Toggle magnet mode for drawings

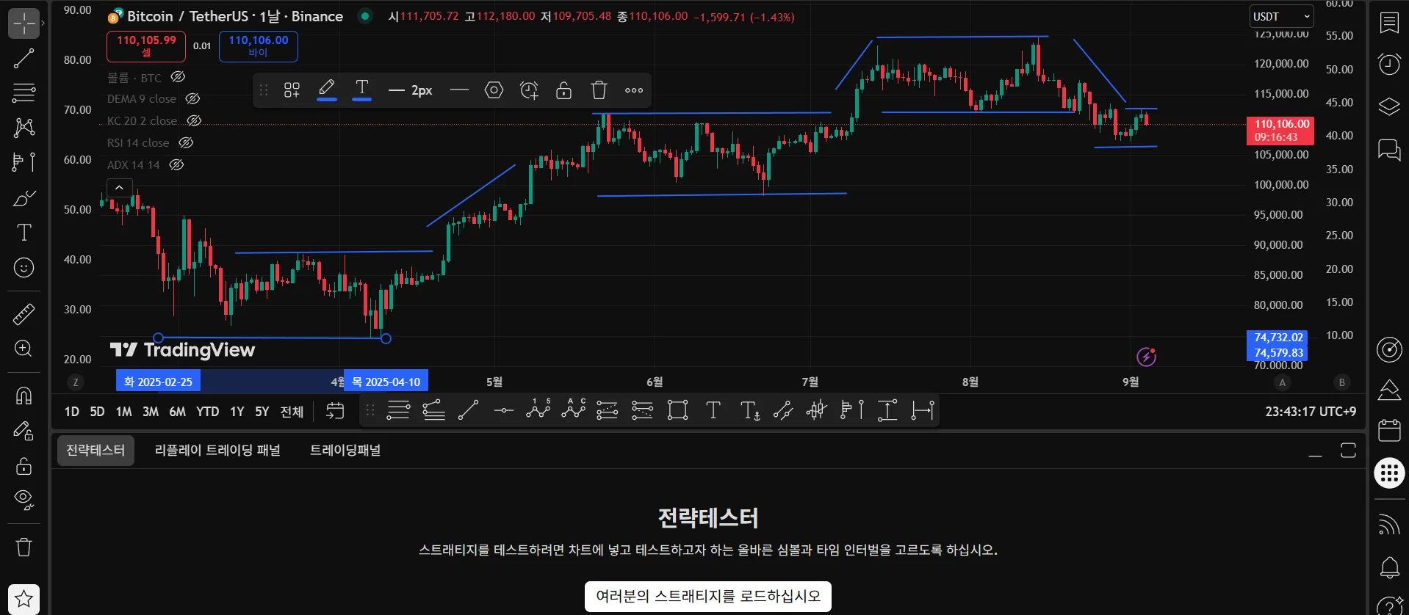[x=24, y=396]
